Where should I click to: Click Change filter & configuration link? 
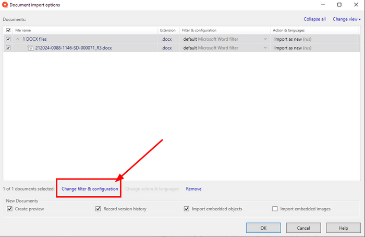tap(90, 189)
